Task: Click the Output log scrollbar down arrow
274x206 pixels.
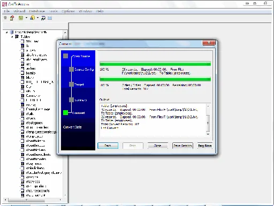Action: pyautogui.click(x=208, y=134)
